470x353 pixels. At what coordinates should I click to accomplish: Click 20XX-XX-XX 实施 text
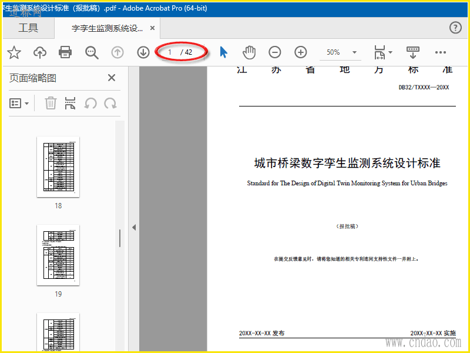[433, 333]
